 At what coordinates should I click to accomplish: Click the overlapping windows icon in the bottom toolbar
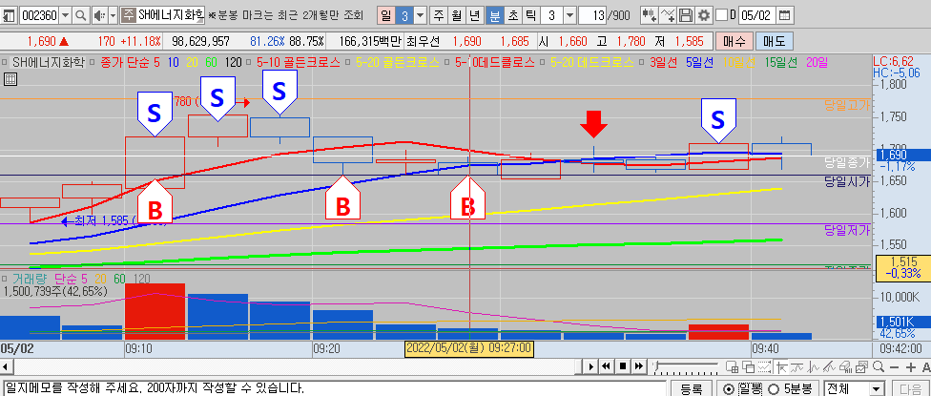point(748,367)
